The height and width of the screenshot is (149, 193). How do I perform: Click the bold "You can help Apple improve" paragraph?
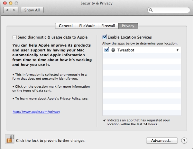[x=52, y=55]
